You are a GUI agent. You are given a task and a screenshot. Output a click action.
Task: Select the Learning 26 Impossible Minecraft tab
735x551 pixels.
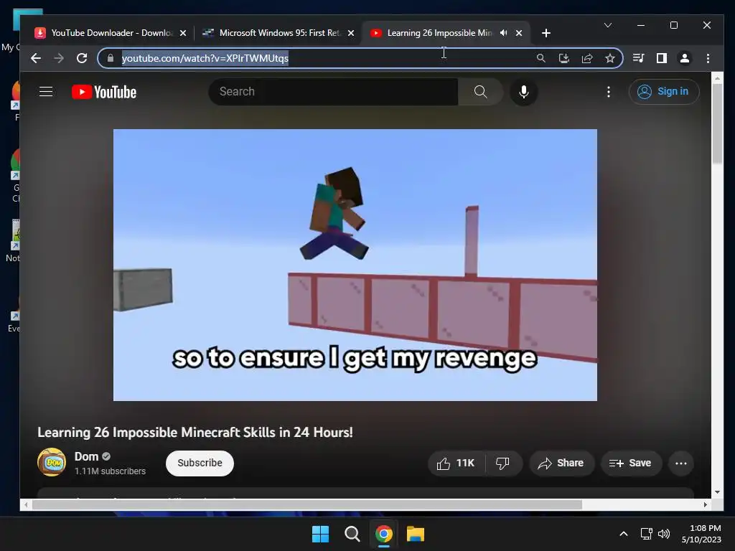pos(439,33)
